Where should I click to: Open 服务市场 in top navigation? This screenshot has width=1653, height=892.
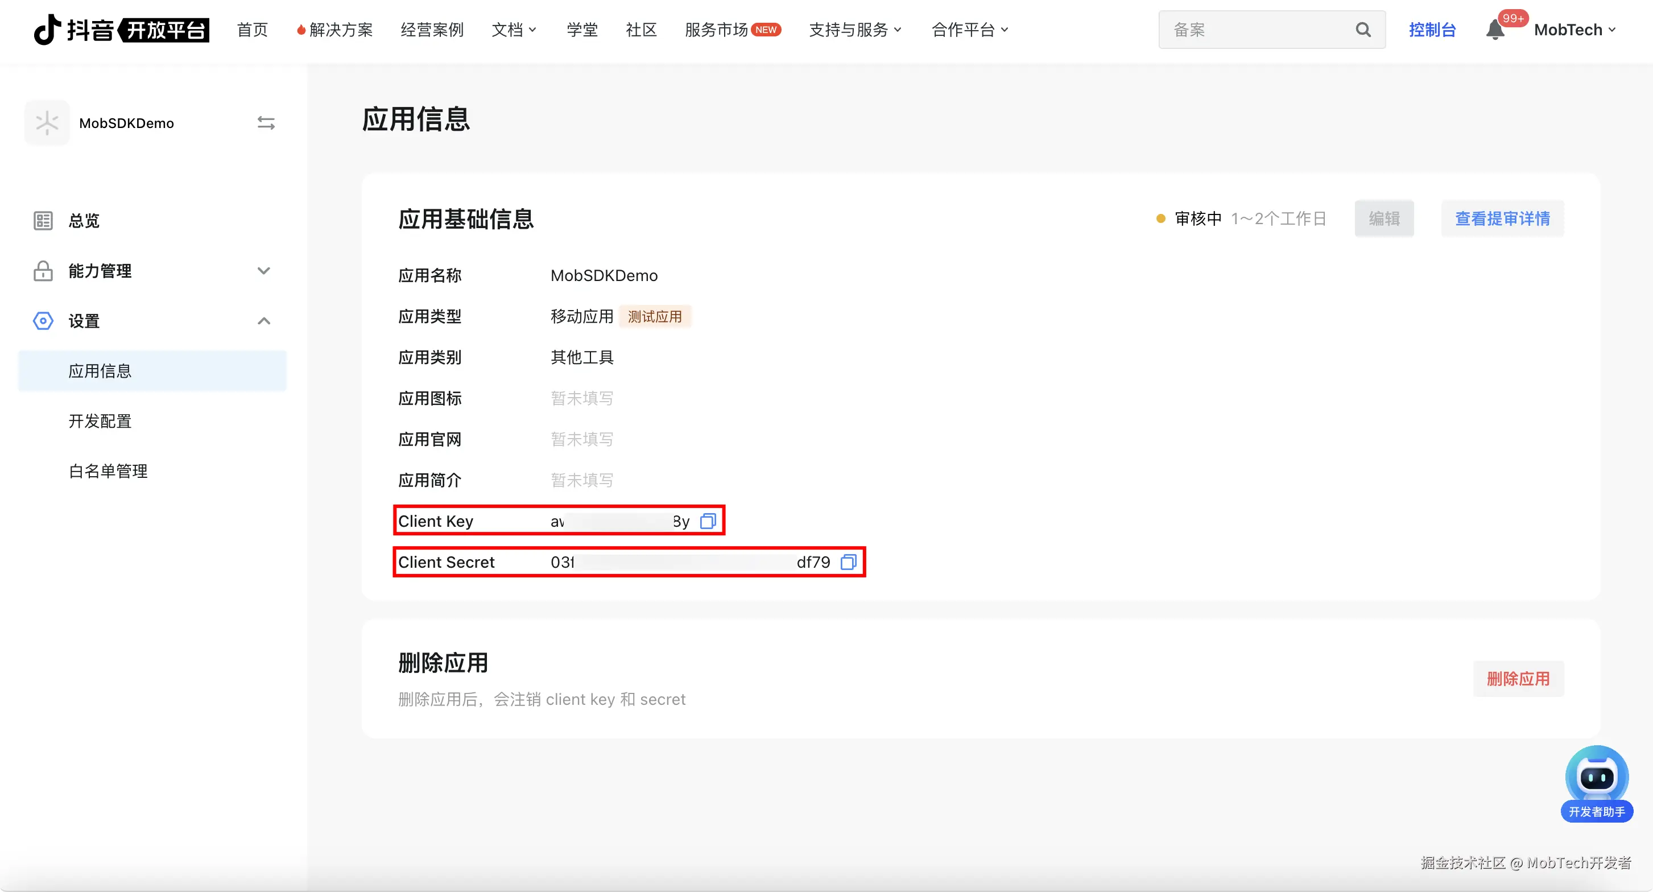716,30
